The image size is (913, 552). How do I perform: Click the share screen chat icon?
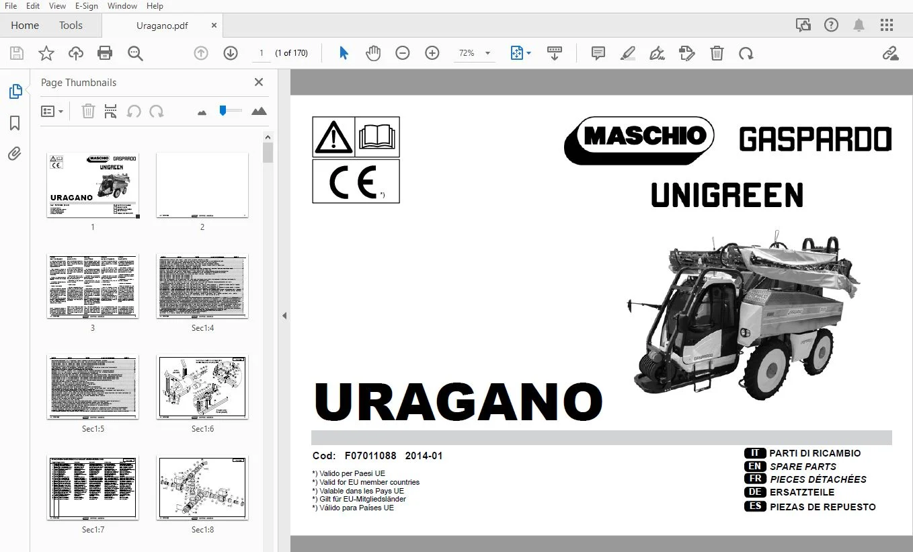[803, 26]
